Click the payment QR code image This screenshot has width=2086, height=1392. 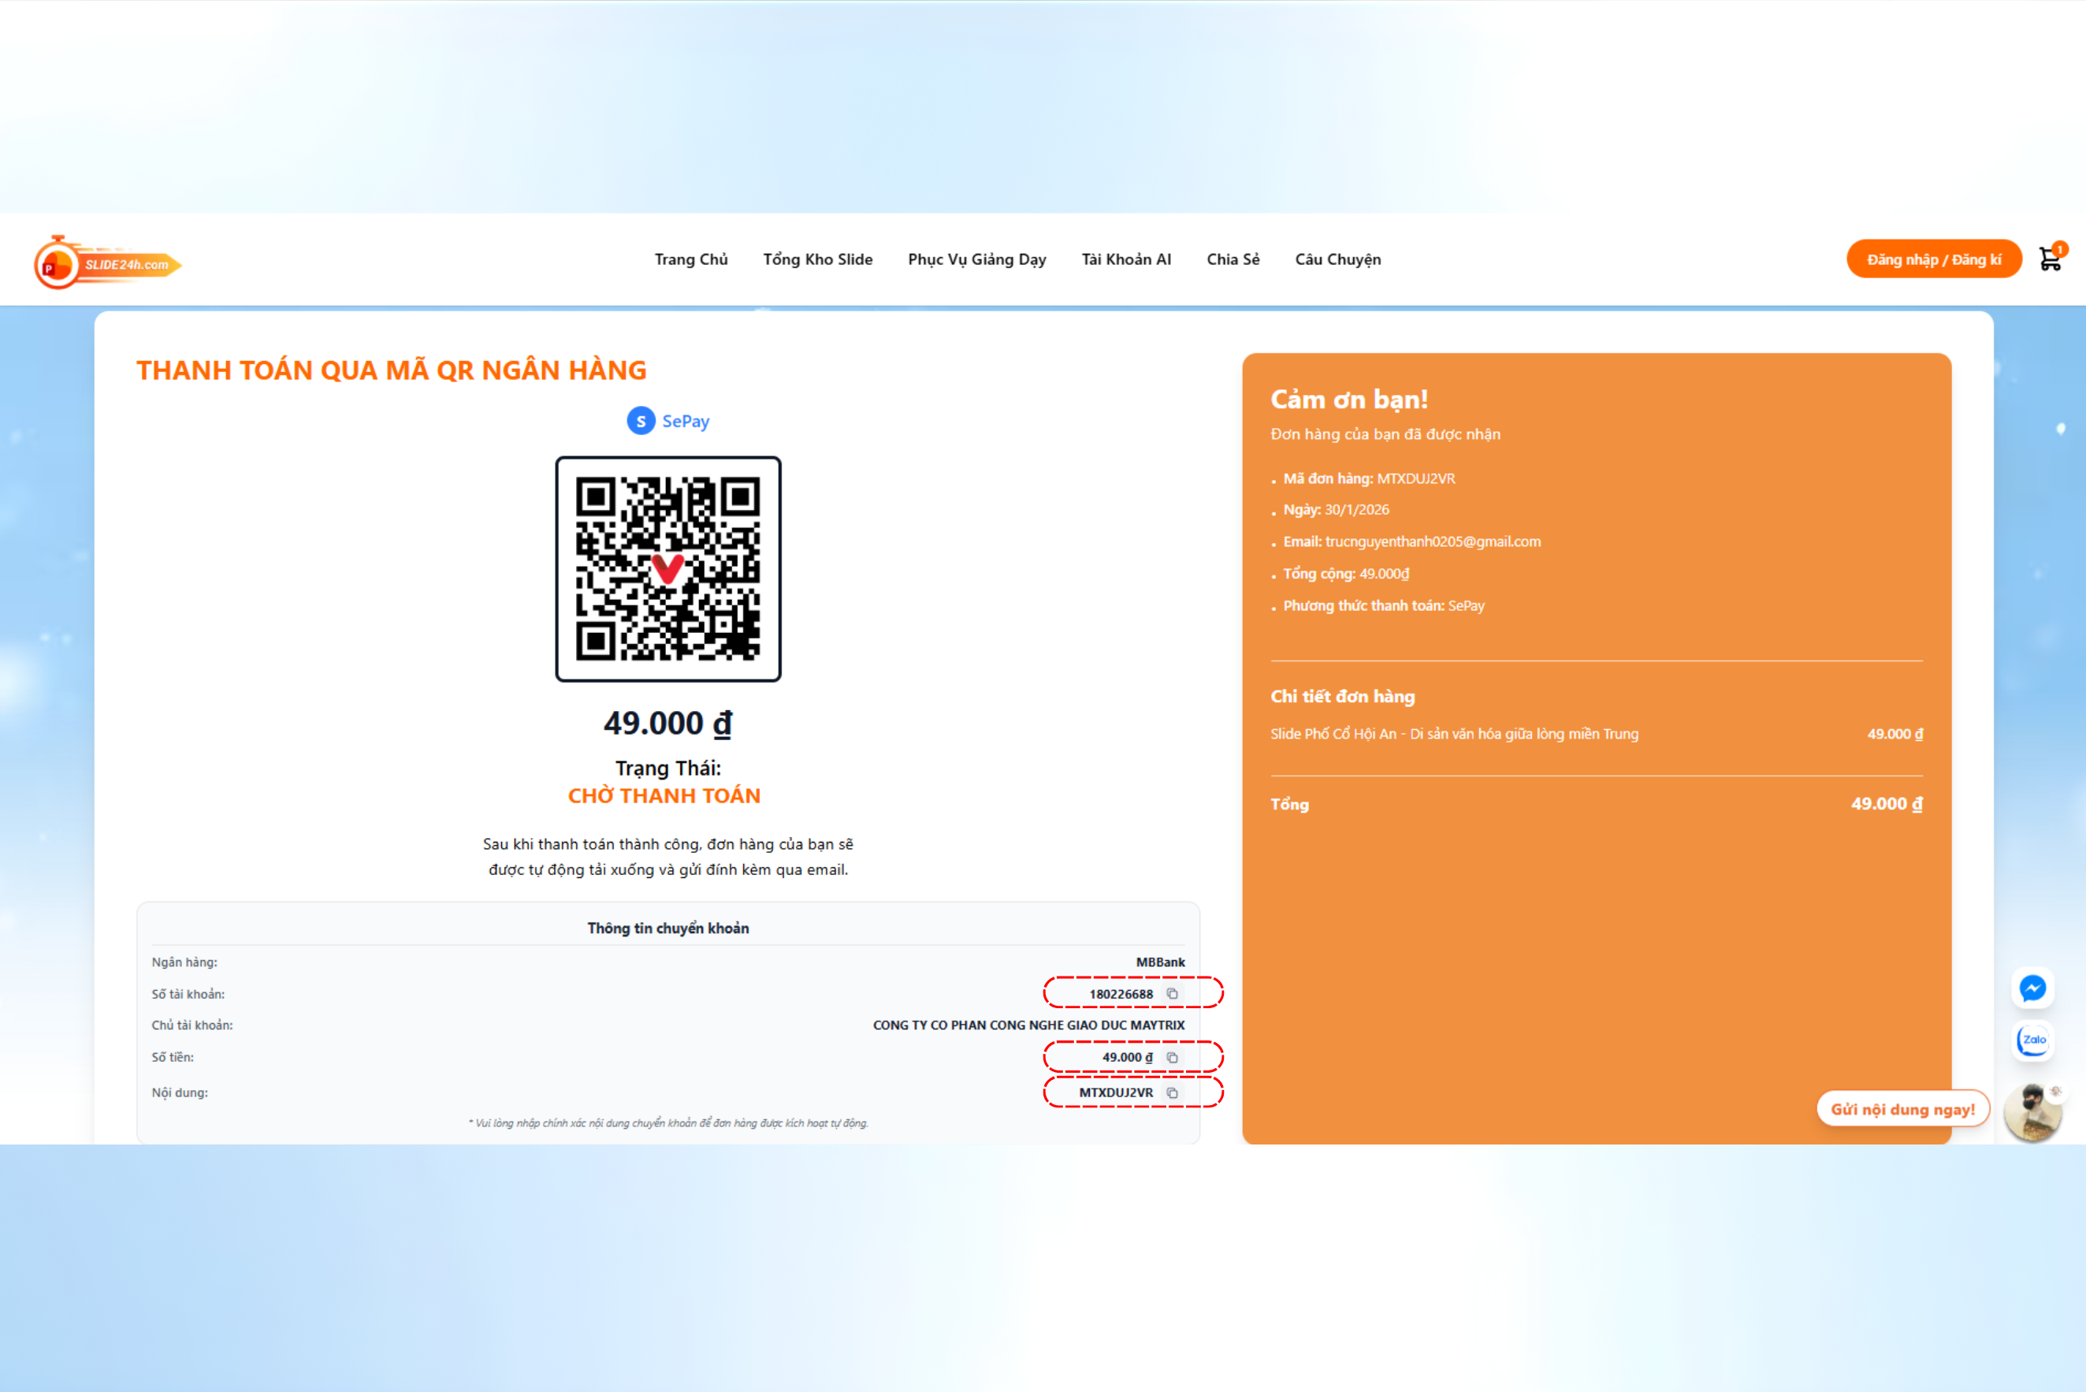667,569
